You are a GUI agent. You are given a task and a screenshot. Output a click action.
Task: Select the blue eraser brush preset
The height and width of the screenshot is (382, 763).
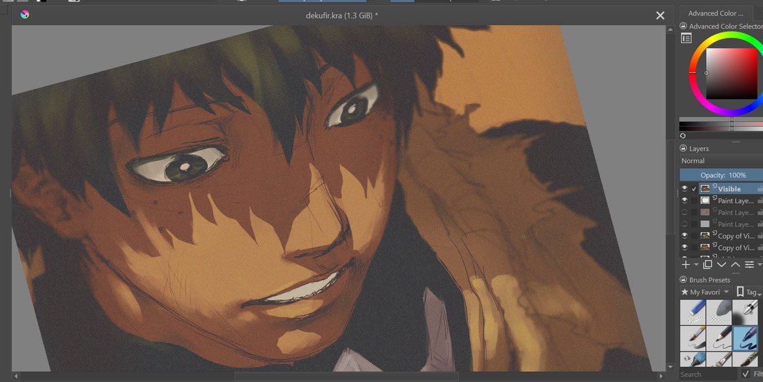(x=693, y=311)
